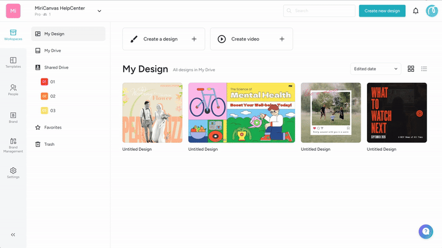Open the help chat bubble
The image size is (442, 248).
(425, 231)
